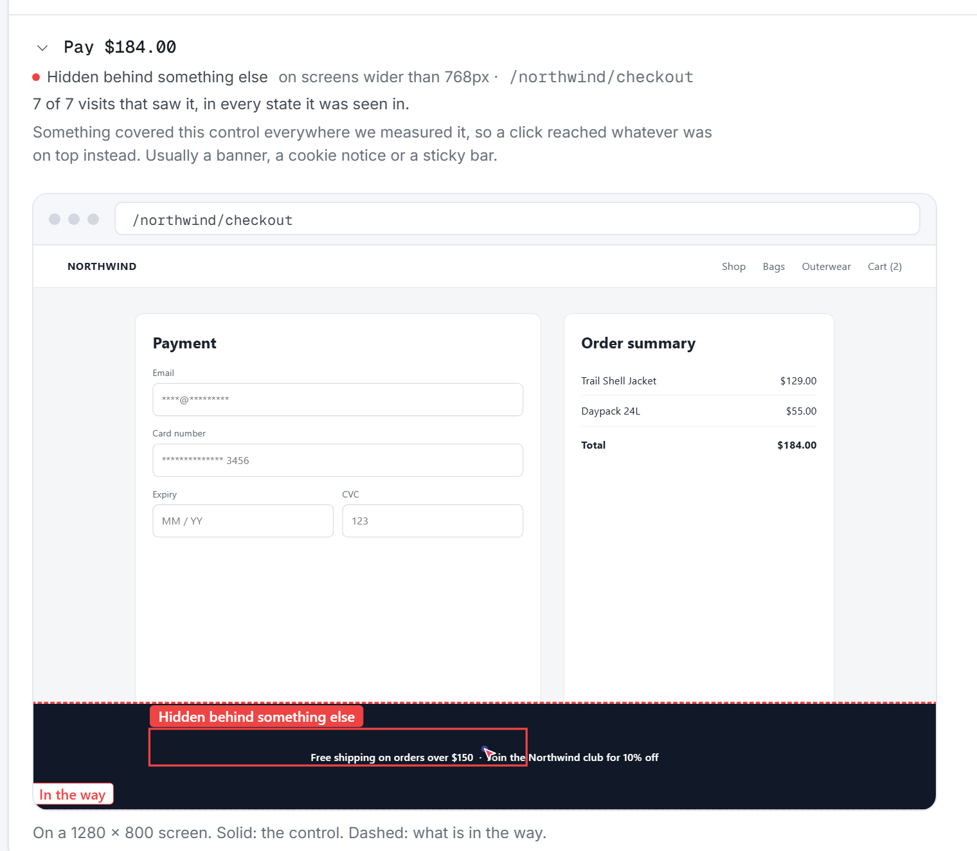Image resolution: width=977 pixels, height=851 pixels.
Task: Click the $184.00 total in Order summary
Action: tap(797, 445)
